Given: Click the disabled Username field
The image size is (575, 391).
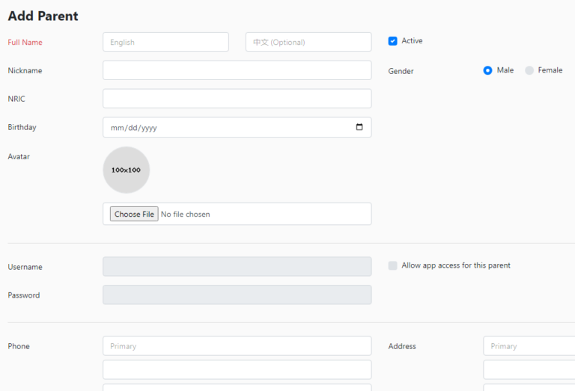Looking at the screenshot, I should 237,266.
